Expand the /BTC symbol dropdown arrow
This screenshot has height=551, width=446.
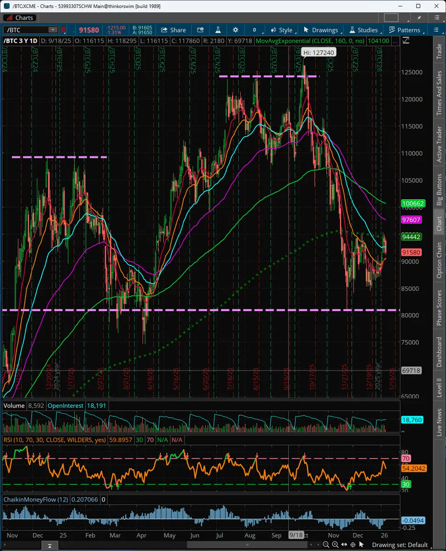point(53,30)
